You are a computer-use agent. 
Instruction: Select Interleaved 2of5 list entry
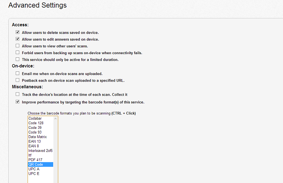[40, 151]
